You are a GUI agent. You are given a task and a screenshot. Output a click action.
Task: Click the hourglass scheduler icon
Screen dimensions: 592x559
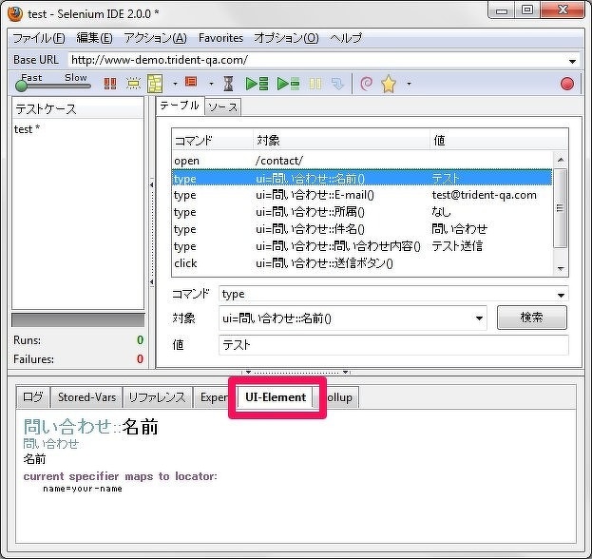pyautogui.click(x=228, y=84)
